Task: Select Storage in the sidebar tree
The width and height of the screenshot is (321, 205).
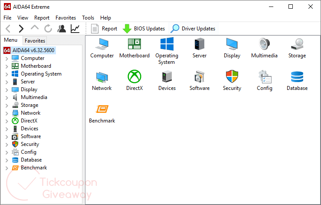Action: pyautogui.click(x=29, y=105)
